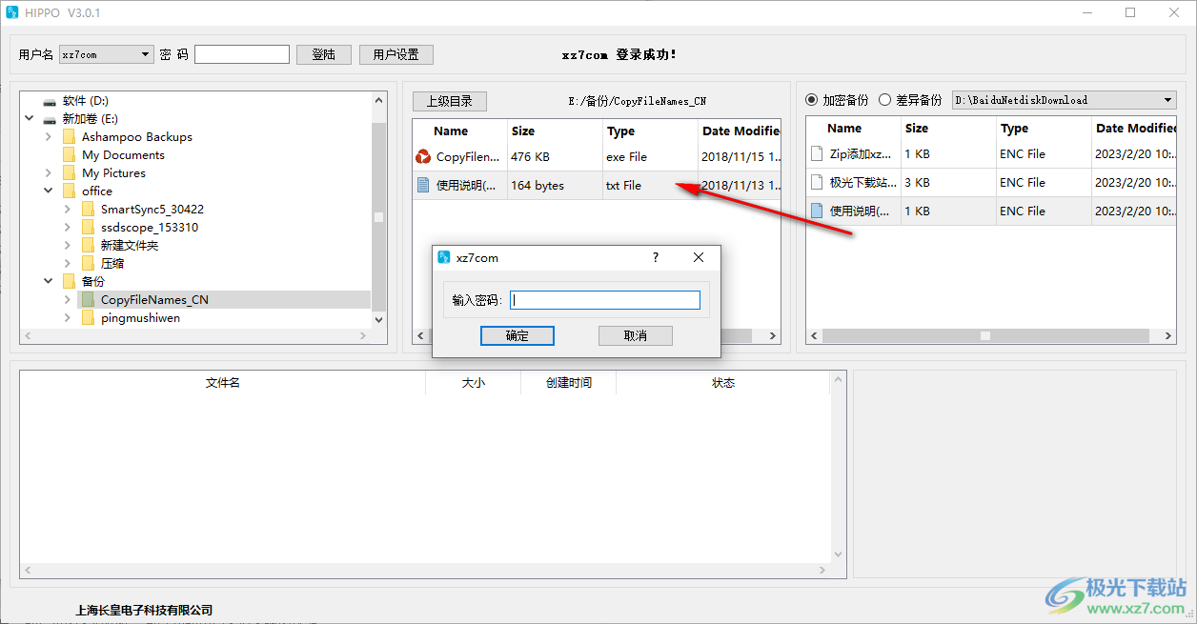Collapse the 新加卷 (E:) drive node
1197x624 pixels.
pos(30,119)
